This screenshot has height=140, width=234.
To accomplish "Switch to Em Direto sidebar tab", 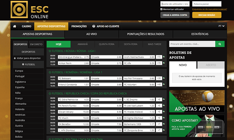I will (x=36, y=44).
